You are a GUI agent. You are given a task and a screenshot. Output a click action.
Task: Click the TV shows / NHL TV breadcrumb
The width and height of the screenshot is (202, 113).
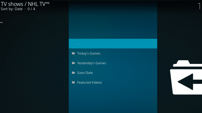pos(25,4)
